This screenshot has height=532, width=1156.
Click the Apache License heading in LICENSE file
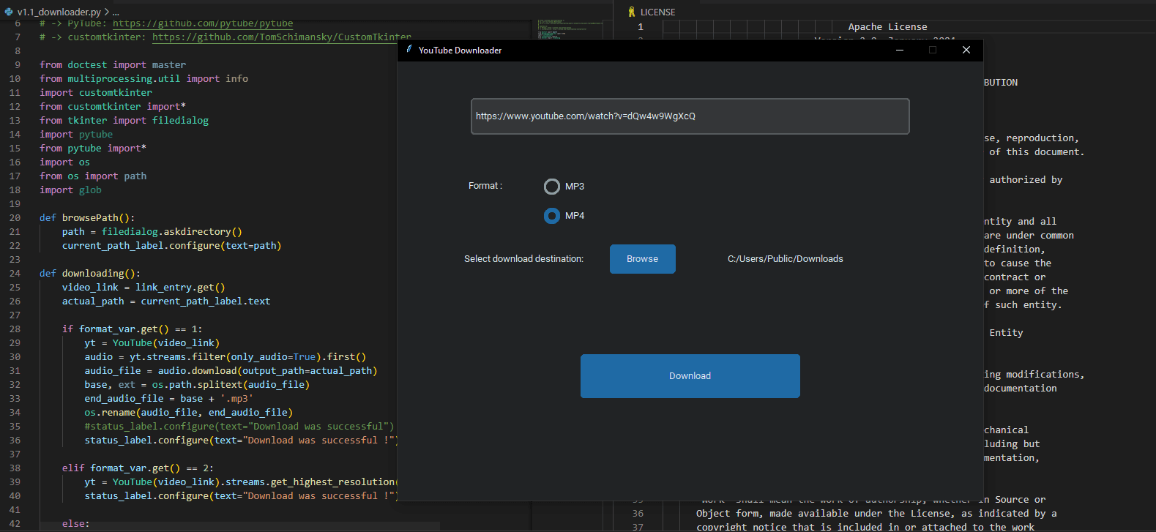point(887,27)
